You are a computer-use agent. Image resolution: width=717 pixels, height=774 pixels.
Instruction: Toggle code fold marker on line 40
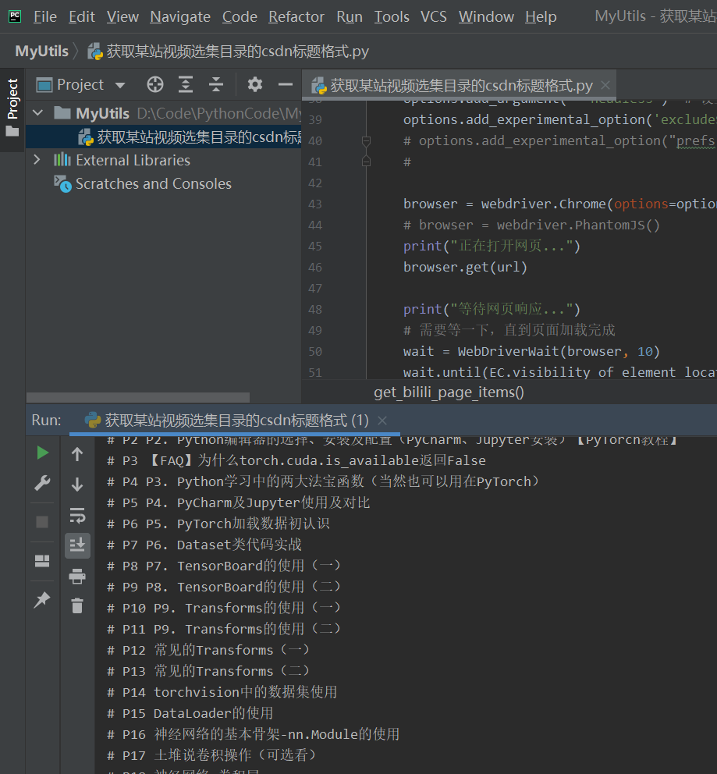[x=366, y=141]
